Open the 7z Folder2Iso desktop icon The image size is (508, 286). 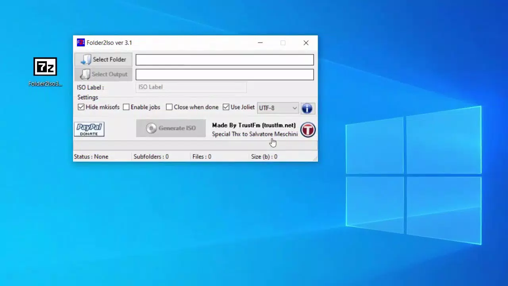point(45,71)
